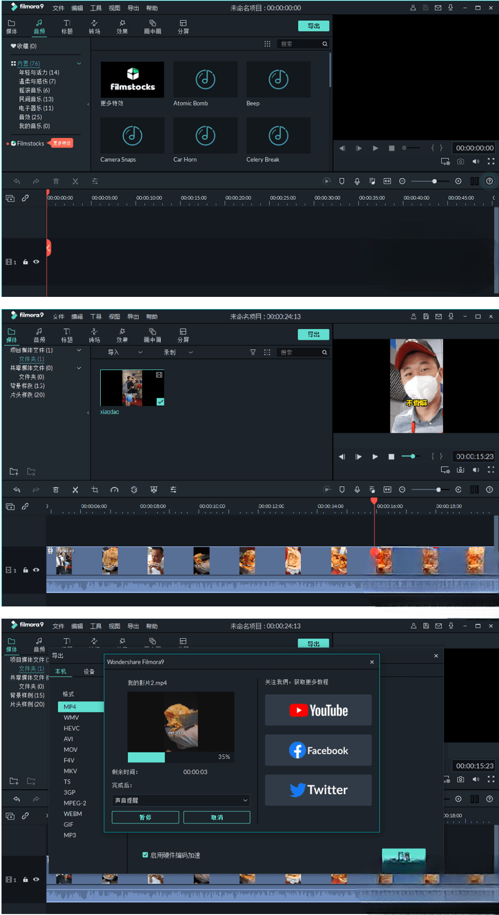
Task: Open the 音频 tab in the top window
Action: [39, 27]
